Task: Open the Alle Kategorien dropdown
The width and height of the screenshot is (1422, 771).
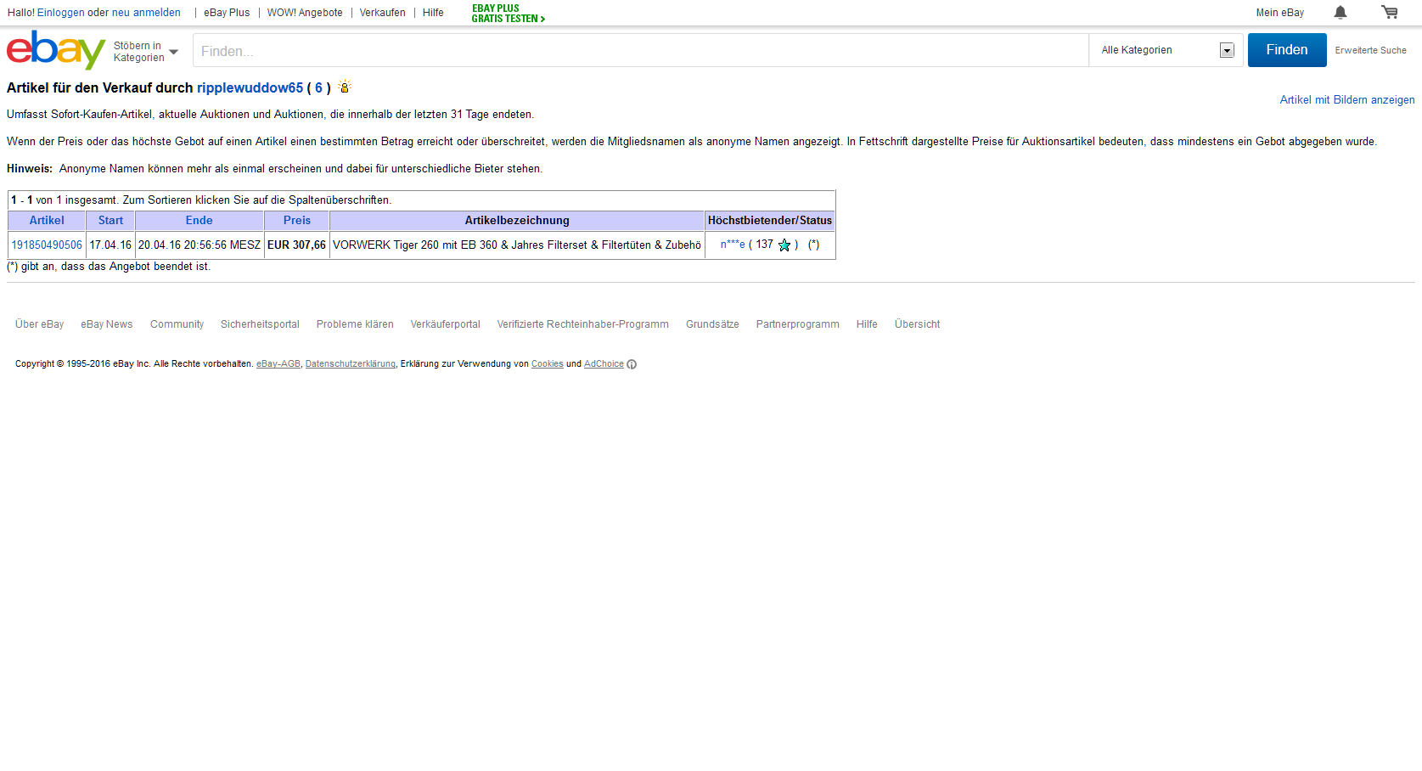Action: click(x=1166, y=50)
